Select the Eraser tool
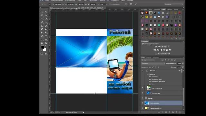 (42, 29)
